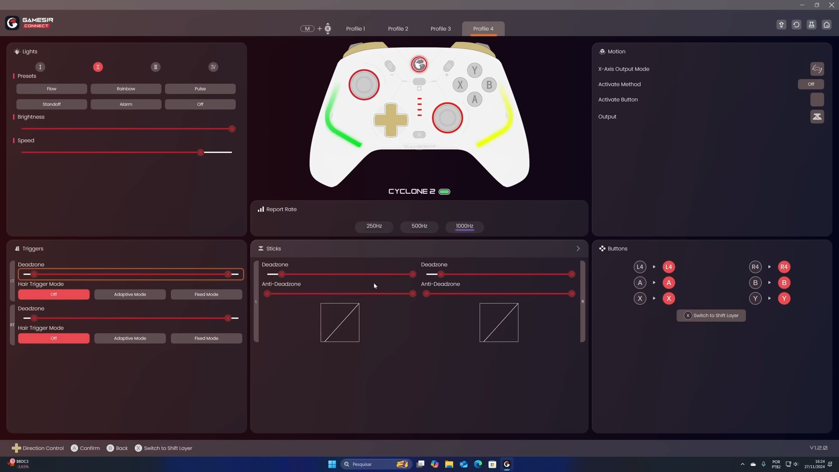Switch to Profile 1 tab
Image resolution: width=839 pixels, height=472 pixels.
point(355,29)
